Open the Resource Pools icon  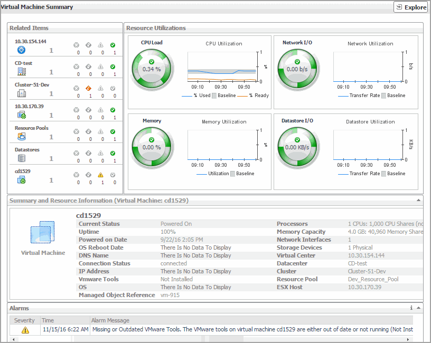(x=21, y=137)
